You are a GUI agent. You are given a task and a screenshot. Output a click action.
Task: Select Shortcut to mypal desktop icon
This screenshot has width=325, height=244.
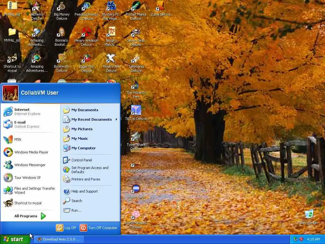click(12, 63)
